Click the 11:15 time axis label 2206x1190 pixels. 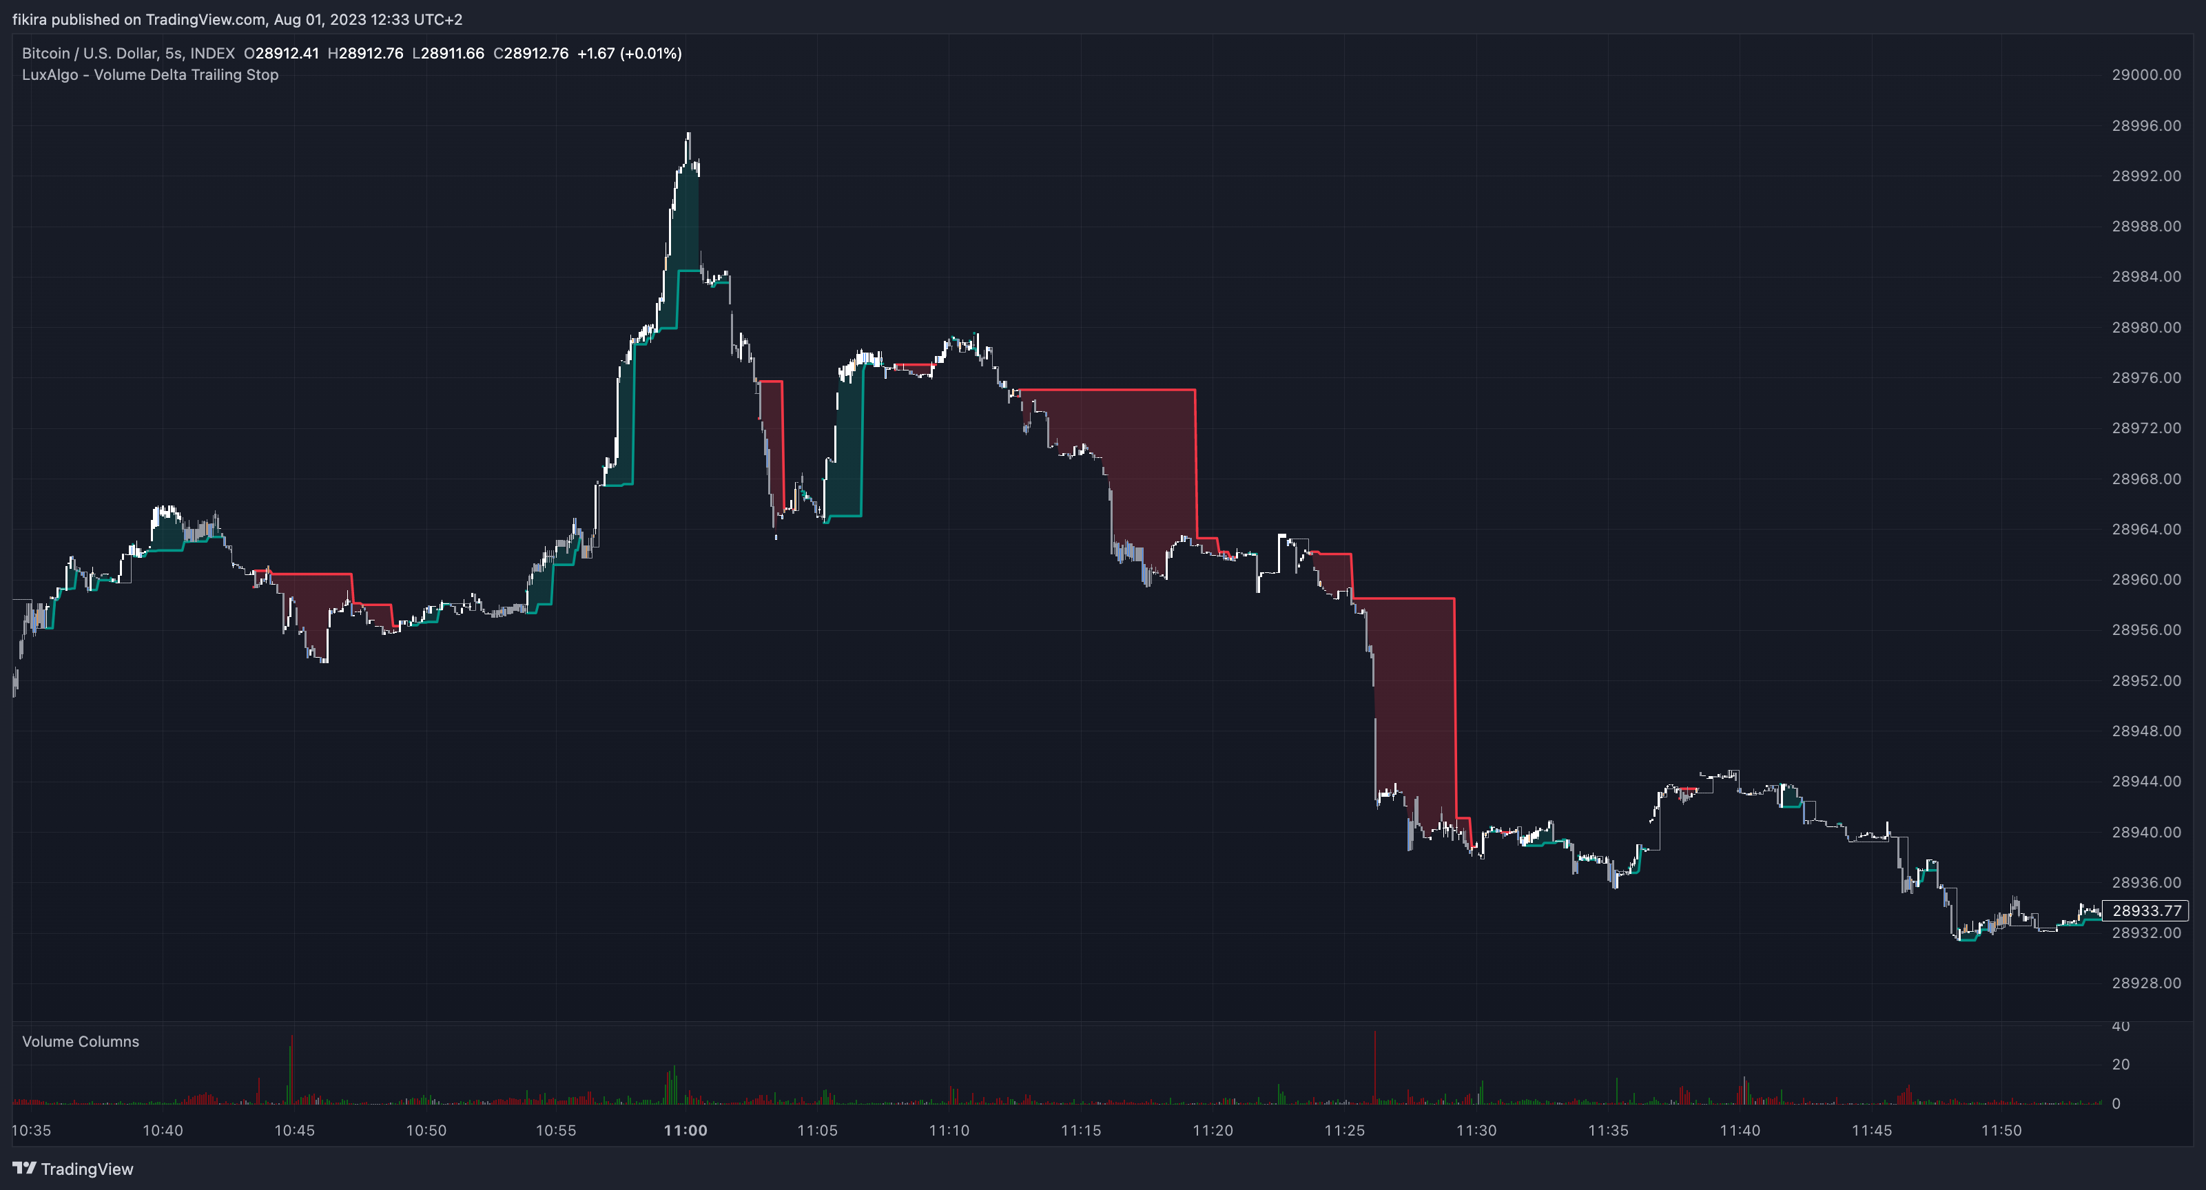[x=1082, y=1130]
